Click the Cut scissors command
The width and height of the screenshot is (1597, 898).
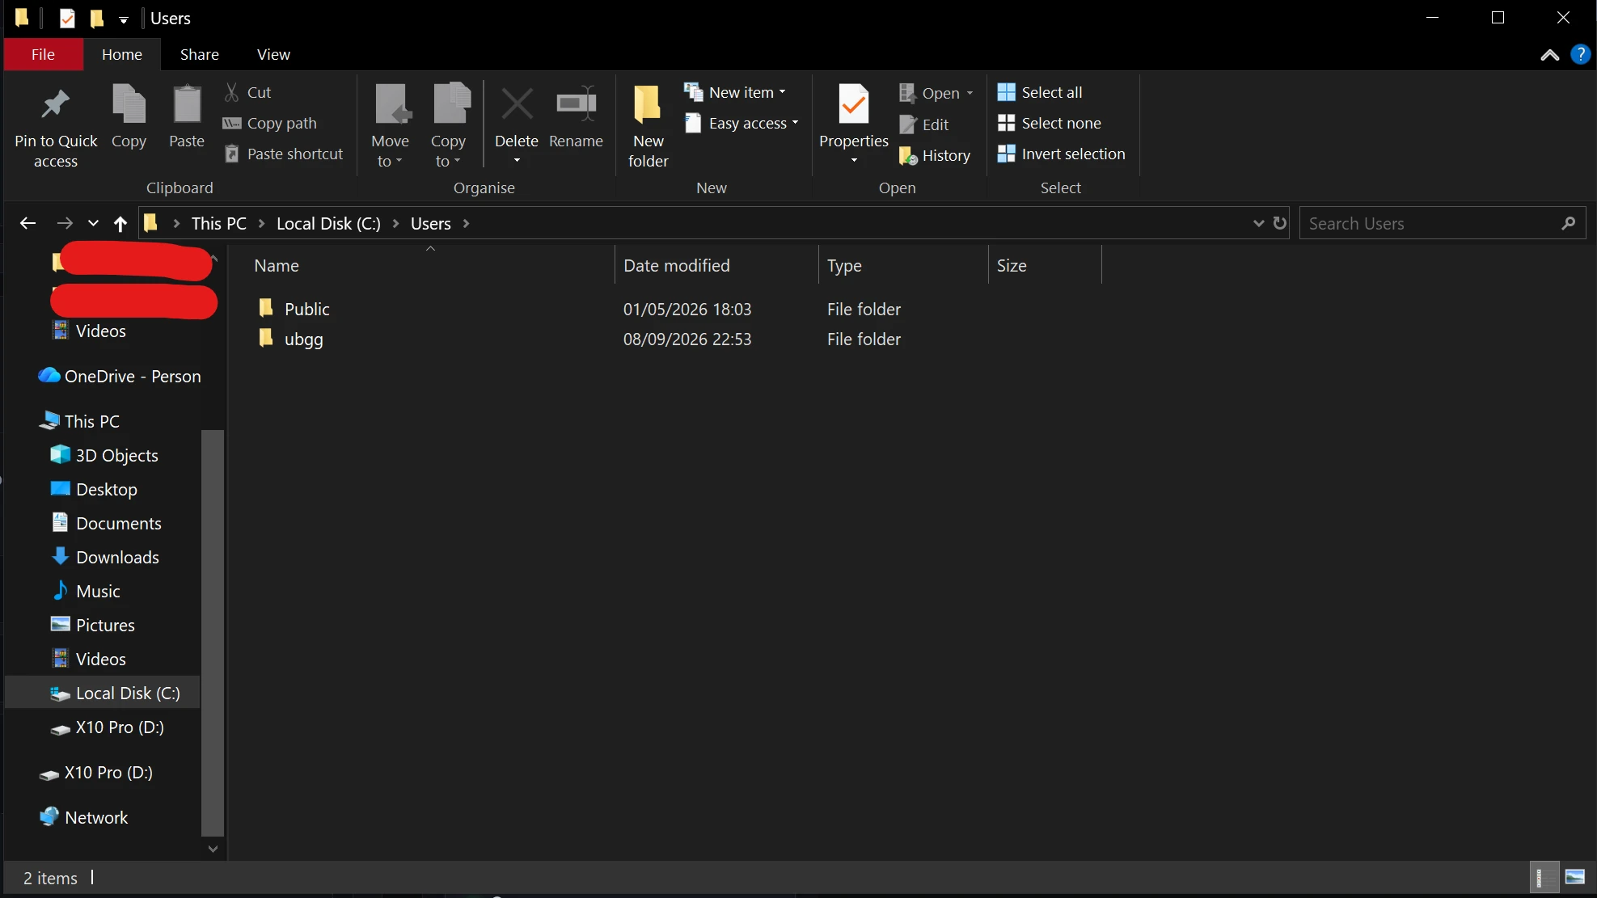(x=247, y=92)
